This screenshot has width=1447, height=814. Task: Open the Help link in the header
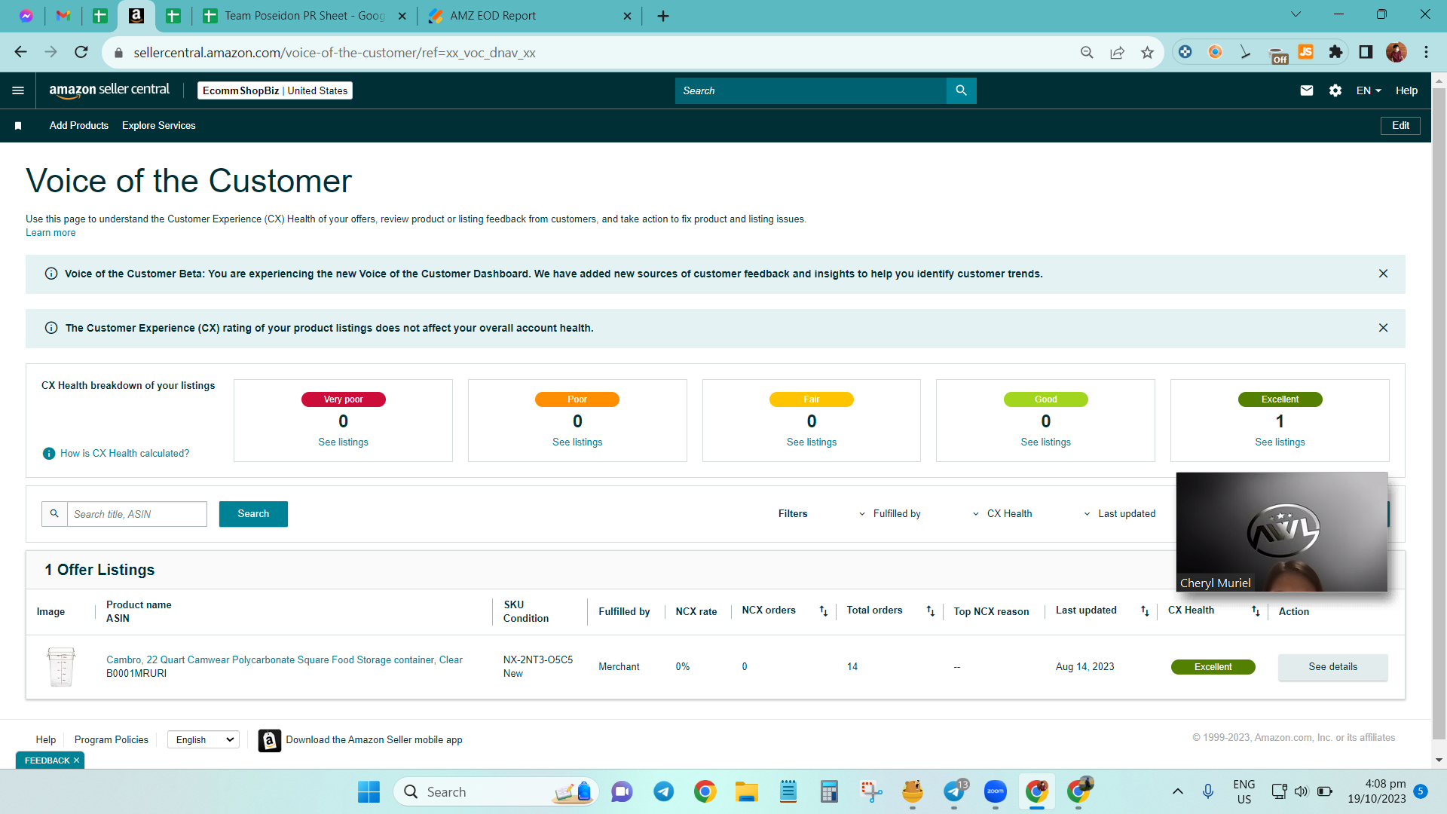1406,90
